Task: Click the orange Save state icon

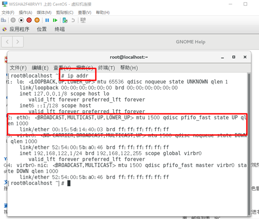Action: point(37,20)
